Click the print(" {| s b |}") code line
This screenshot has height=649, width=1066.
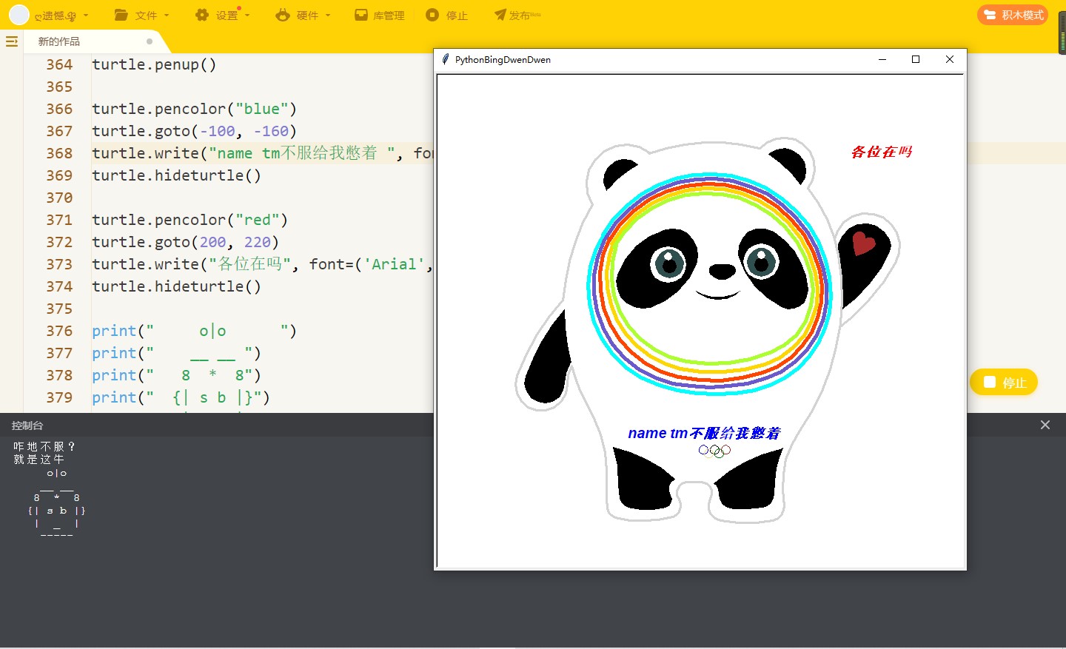181,397
